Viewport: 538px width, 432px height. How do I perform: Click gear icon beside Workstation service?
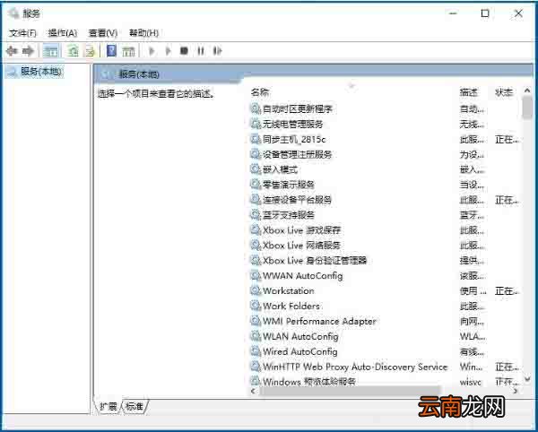pyautogui.click(x=256, y=290)
